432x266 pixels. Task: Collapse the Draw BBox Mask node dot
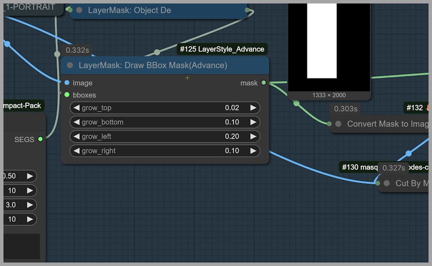point(70,66)
